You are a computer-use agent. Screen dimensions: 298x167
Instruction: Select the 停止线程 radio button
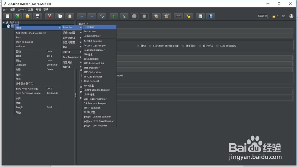[183, 46]
